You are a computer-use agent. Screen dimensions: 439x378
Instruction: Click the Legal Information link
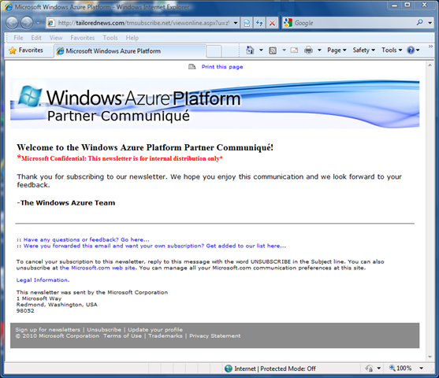click(43, 280)
